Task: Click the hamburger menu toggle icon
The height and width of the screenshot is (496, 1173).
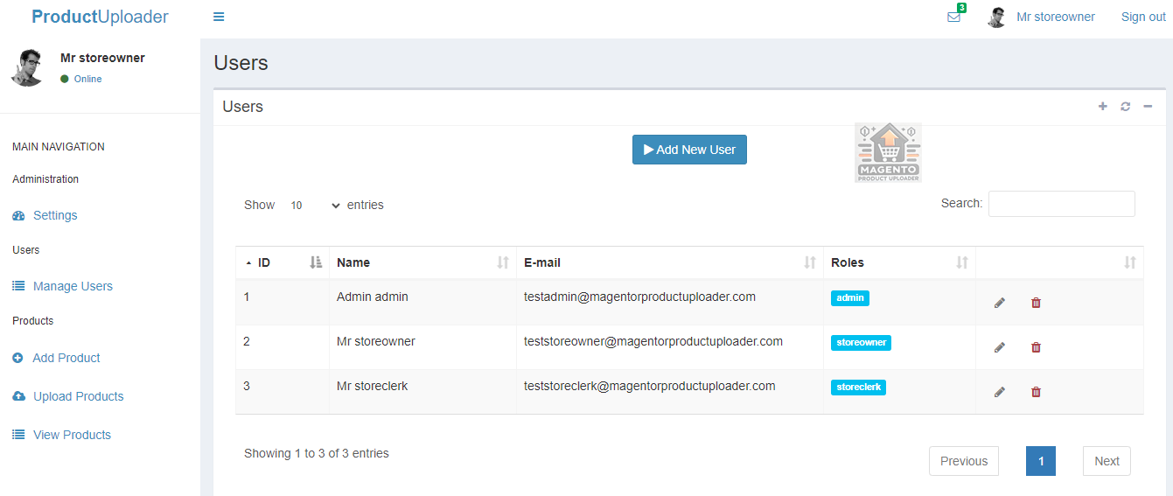Action: [x=219, y=17]
